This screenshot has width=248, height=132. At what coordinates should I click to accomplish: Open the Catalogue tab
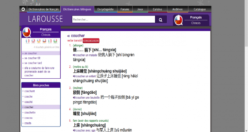[199, 9]
